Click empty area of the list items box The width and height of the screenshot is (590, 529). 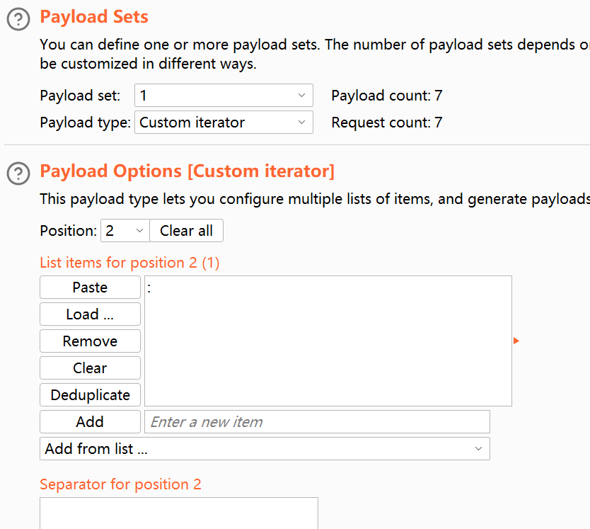328,354
